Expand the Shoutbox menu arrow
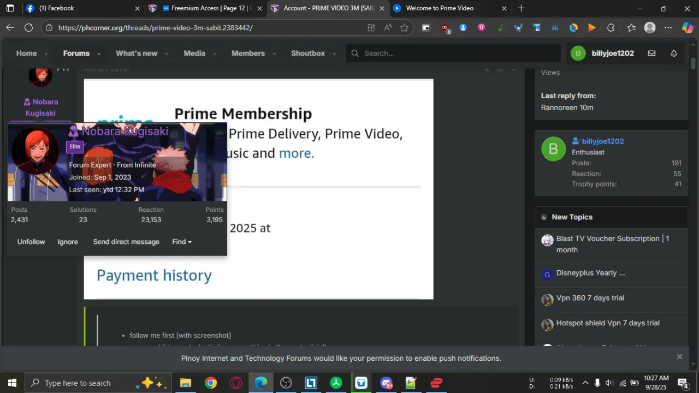This screenshot has height=393, width=699. click(x=334, y=54)
